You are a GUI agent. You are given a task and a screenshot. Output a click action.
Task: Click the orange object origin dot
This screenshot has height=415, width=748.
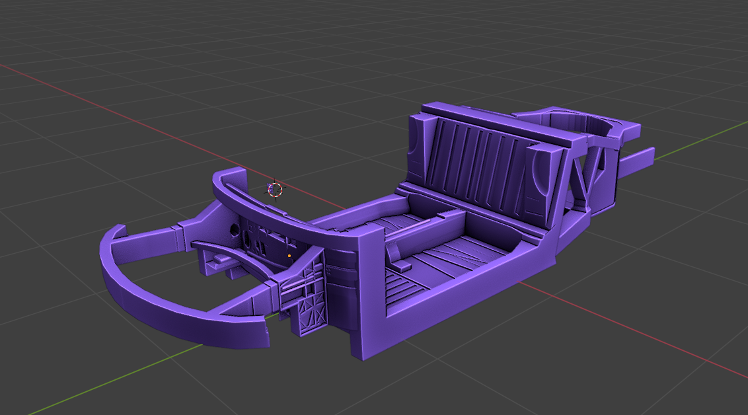289,256
